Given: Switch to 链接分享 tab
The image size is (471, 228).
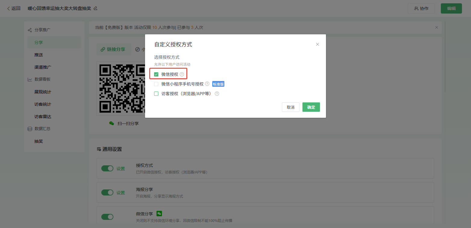Looking at the screenshot, I should [114, 49].
